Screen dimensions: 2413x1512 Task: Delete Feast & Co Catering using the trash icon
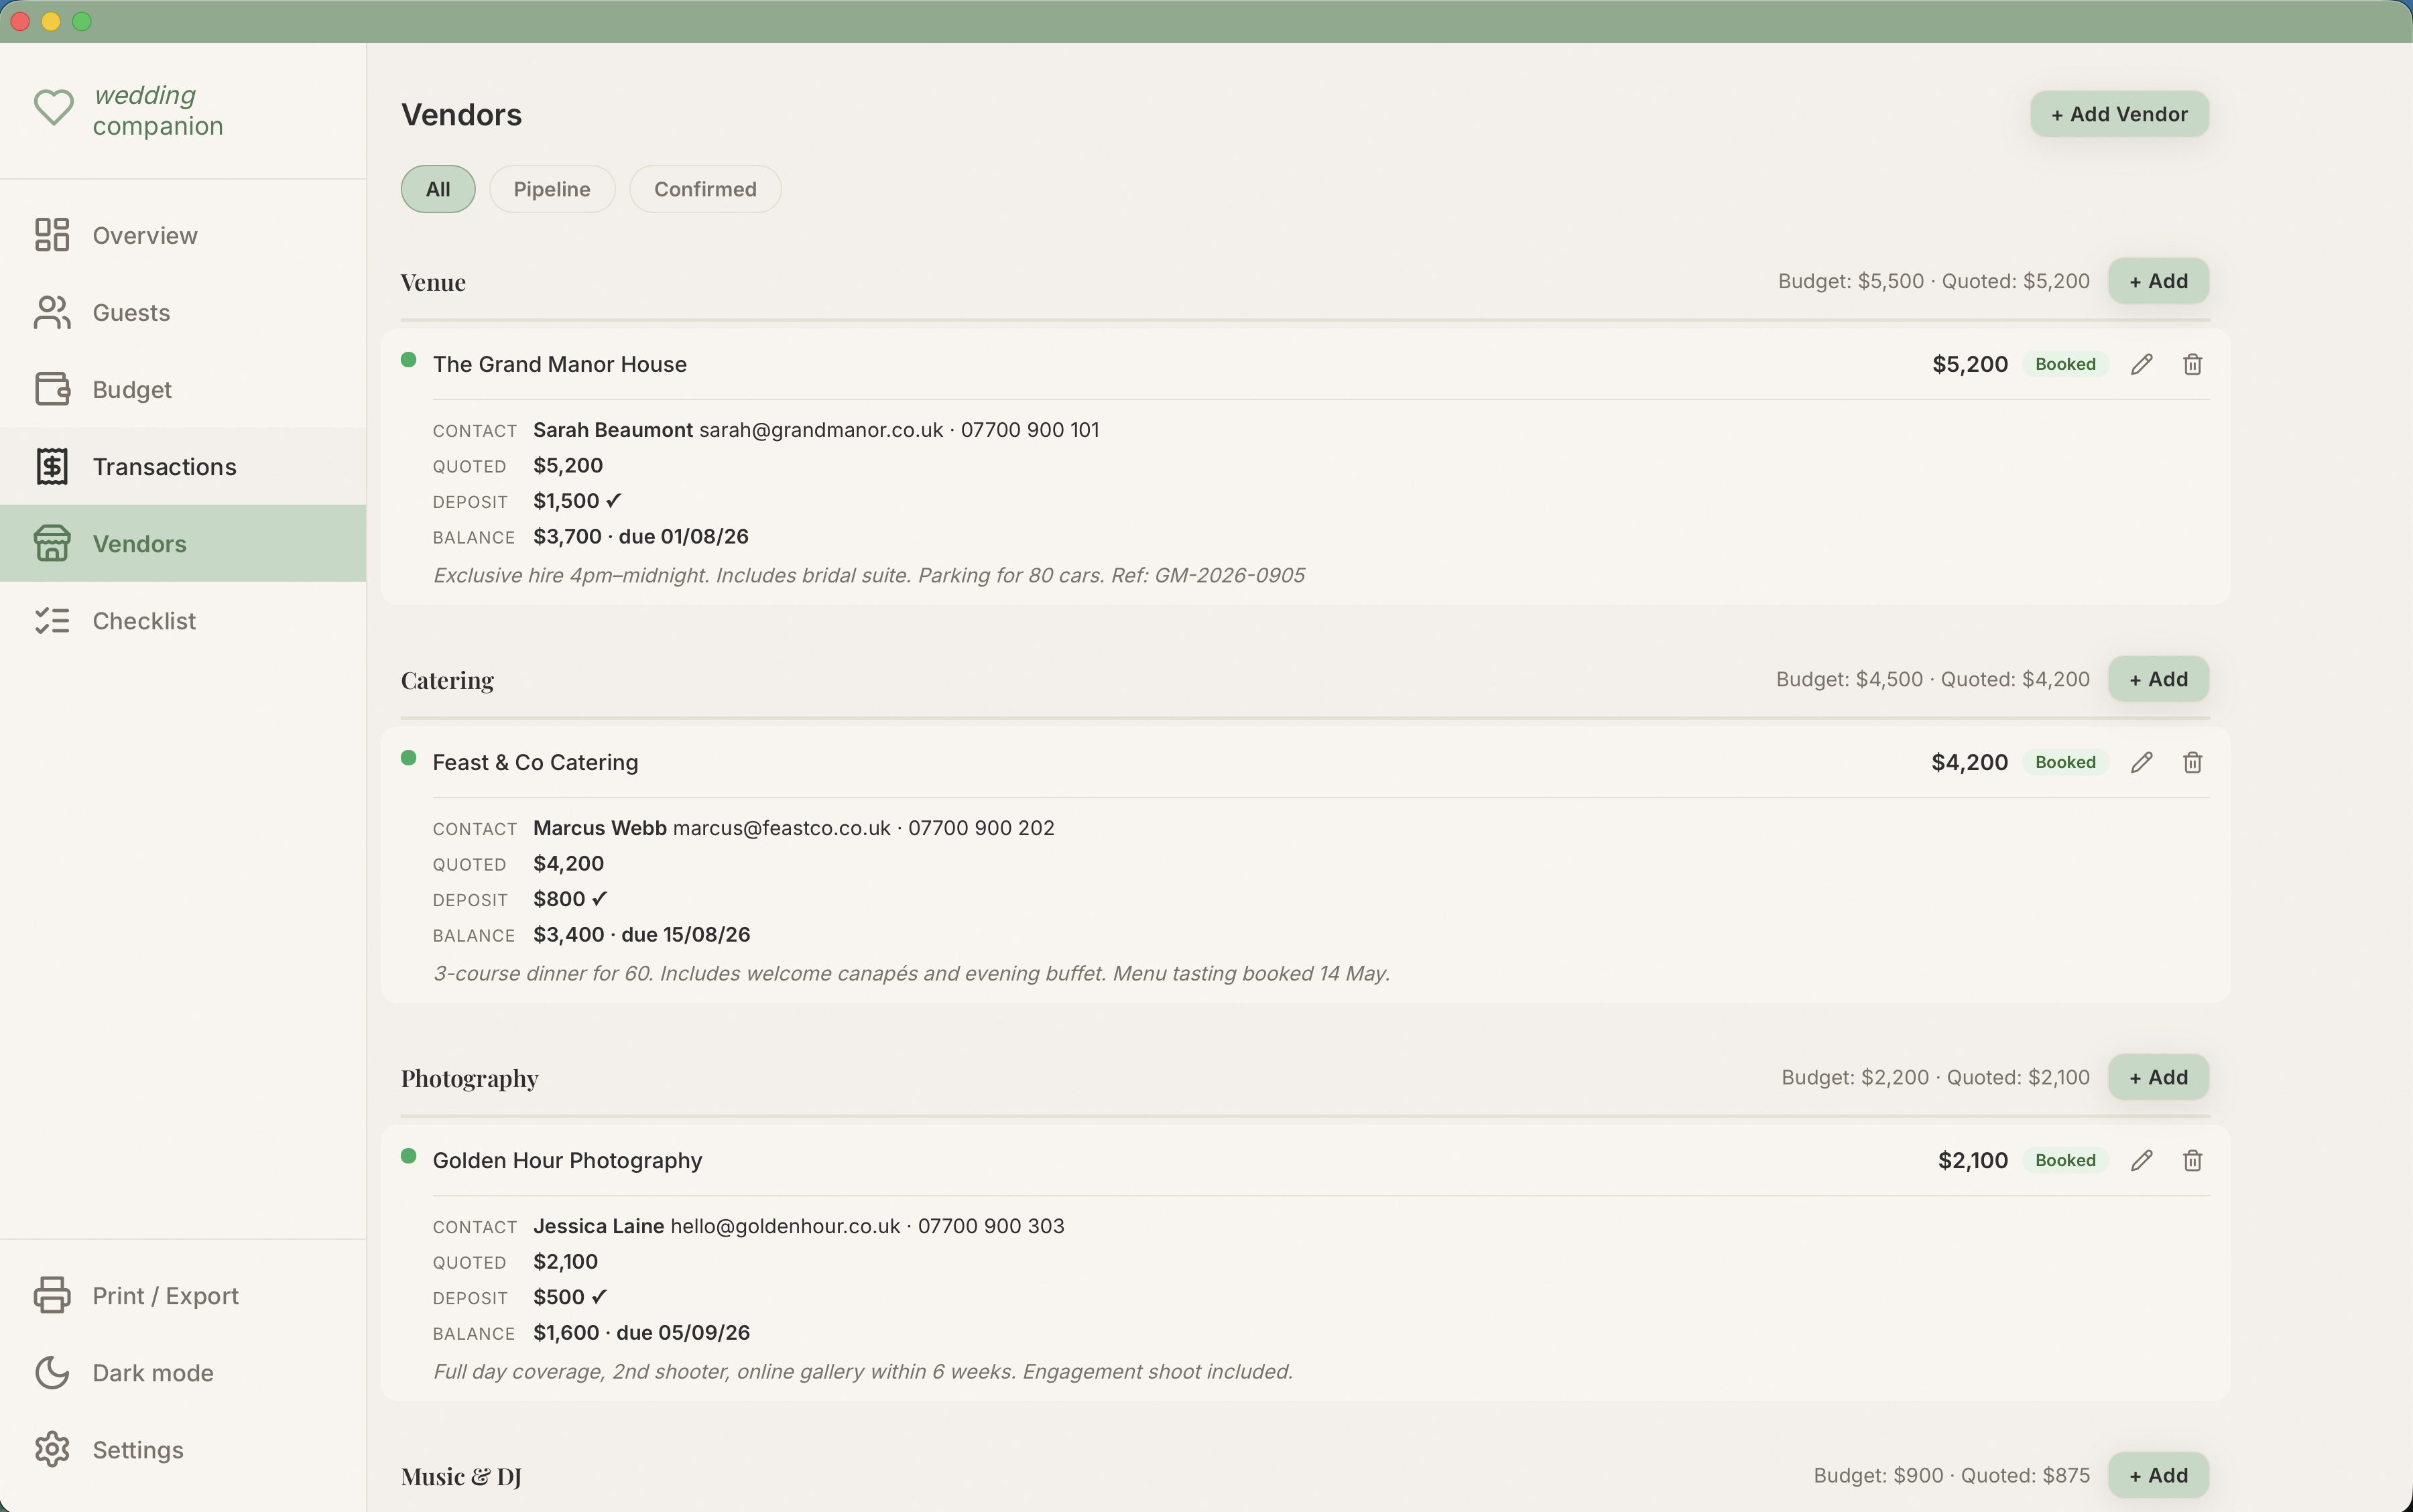pyautogui.click(x=2193, y=762)
